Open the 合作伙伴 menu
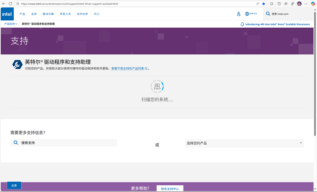Screen dimensions: 317x192 click(x=82, y=14)
